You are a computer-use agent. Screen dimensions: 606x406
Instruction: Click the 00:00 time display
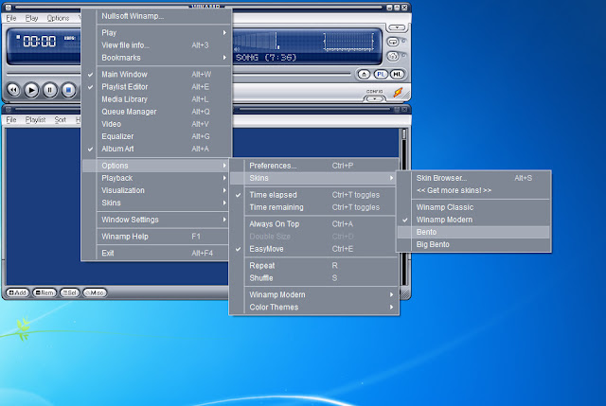point(39,42)
